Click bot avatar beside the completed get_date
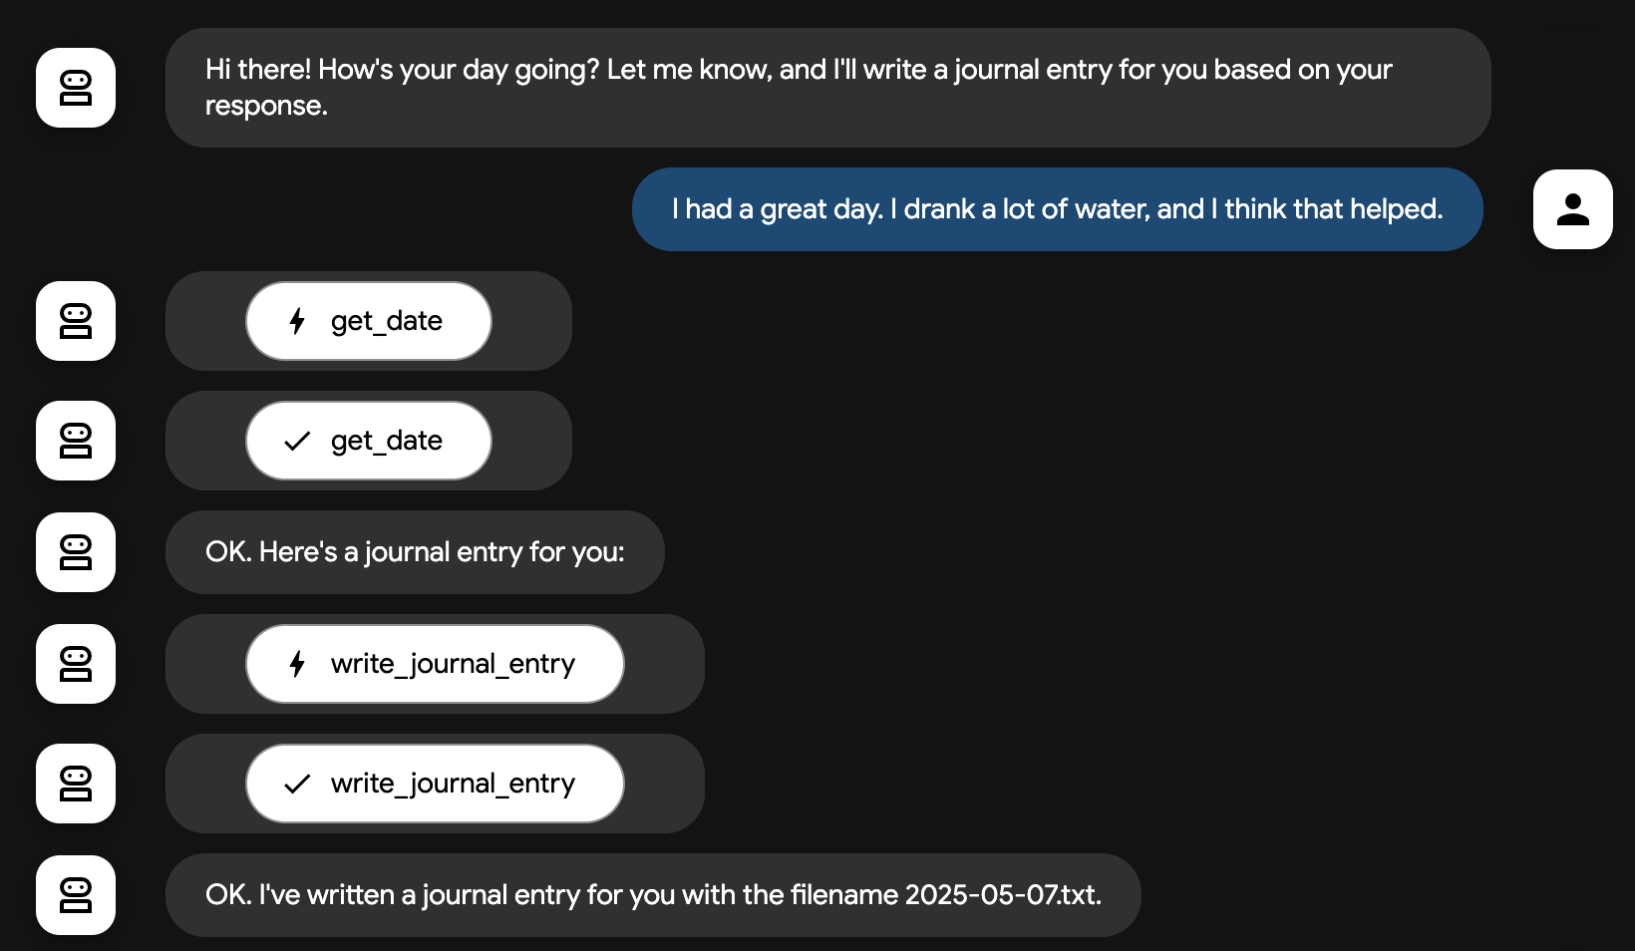The height and width of the screenshot is (951, 1635). pyautogui.click(x=76, y=441)
